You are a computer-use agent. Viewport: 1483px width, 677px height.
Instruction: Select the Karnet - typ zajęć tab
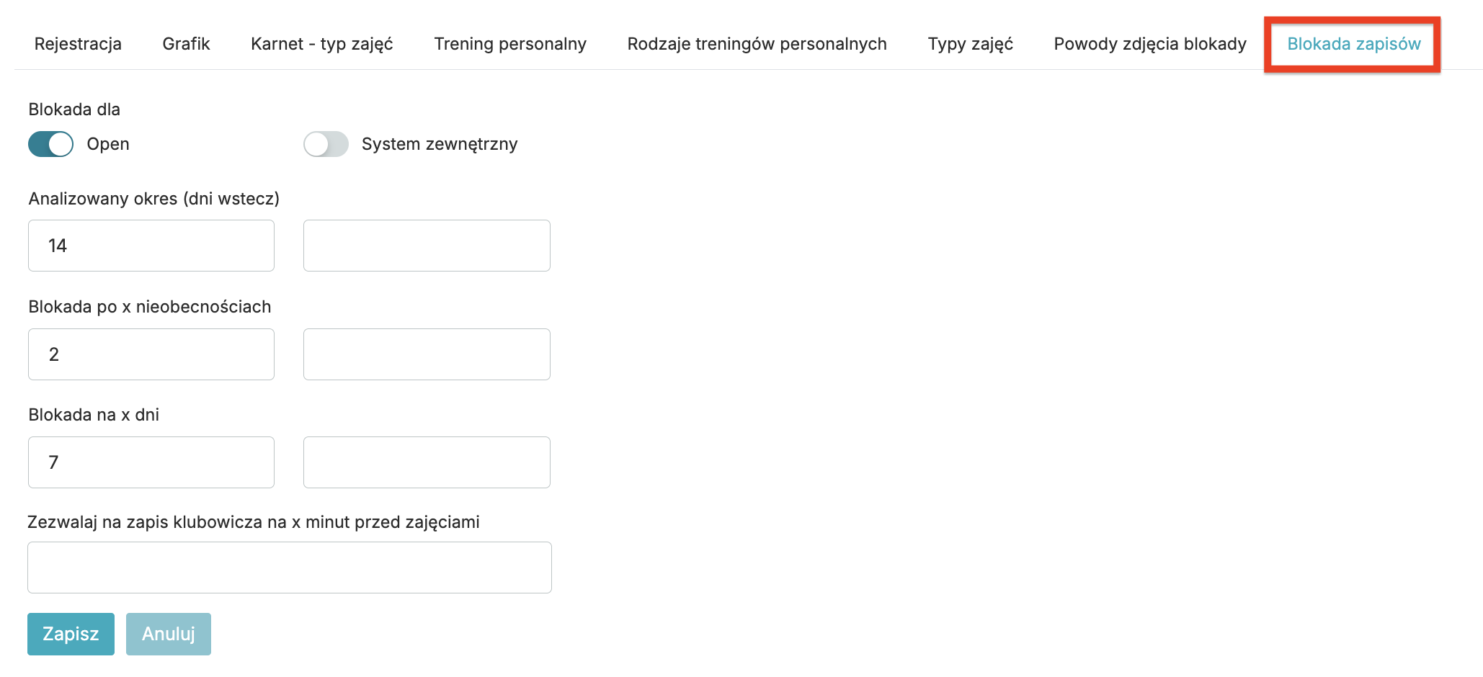tap(321, 44)
